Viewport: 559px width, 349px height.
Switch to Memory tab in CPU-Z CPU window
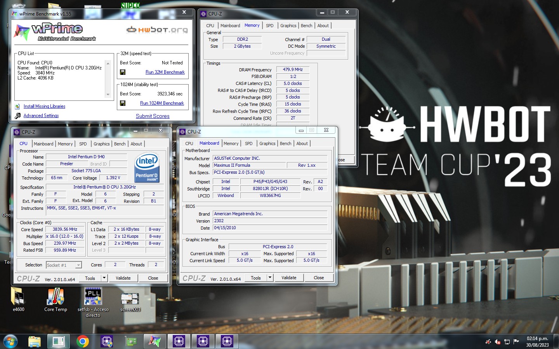65,144
